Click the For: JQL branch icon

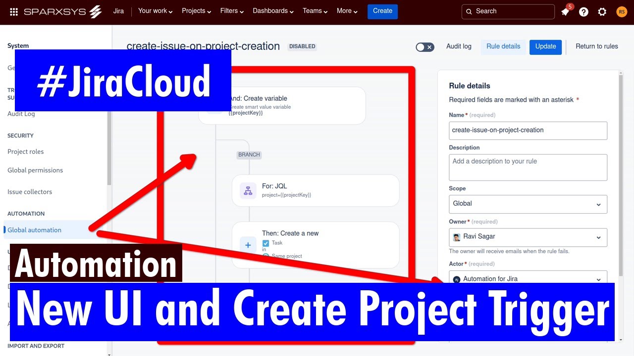[x=248, y=190]
